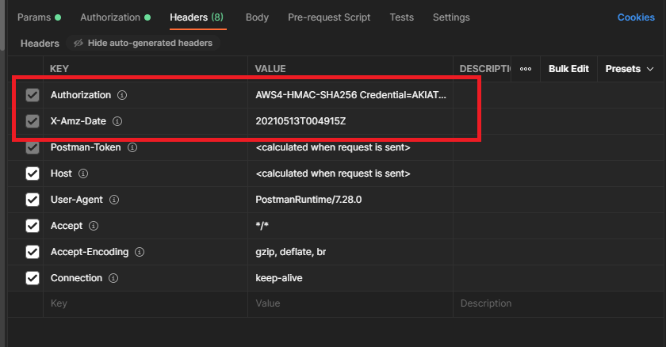This screenshot has height=347, width=666.
Task: Open the three-dots column options menu
Action: [526, 69]
